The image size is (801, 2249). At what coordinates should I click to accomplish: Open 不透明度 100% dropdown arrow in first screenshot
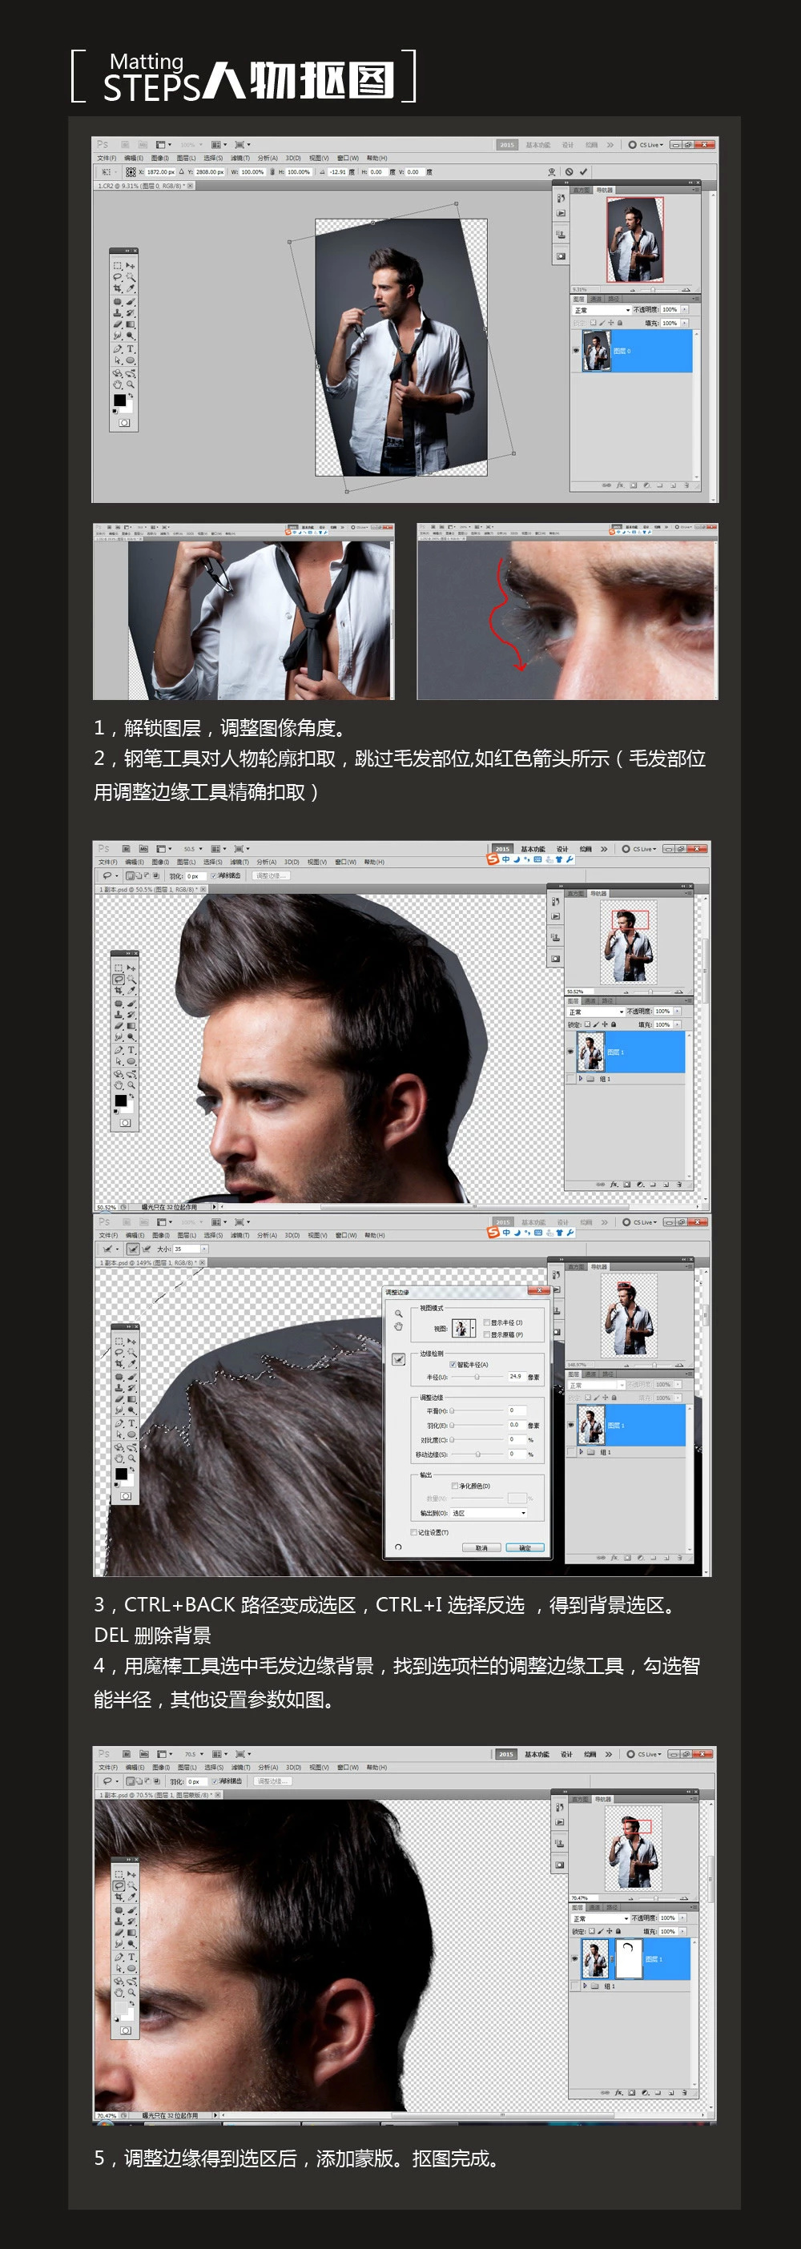[684, 309]
